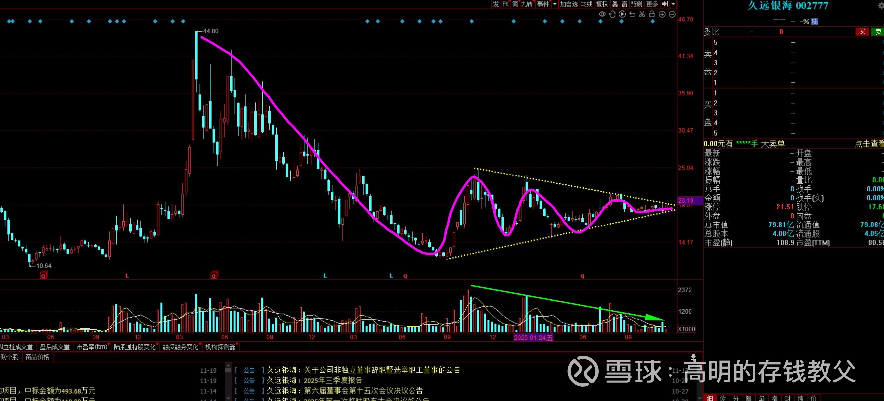Click 加自选 to add to watchlist

tap(569, 4)
